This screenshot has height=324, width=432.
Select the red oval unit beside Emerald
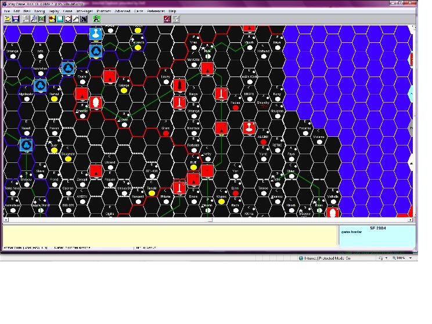[x=96, y=103]
